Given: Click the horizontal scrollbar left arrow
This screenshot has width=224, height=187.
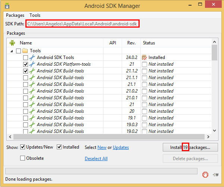Looking at the screenshot, I should (10, 137).
